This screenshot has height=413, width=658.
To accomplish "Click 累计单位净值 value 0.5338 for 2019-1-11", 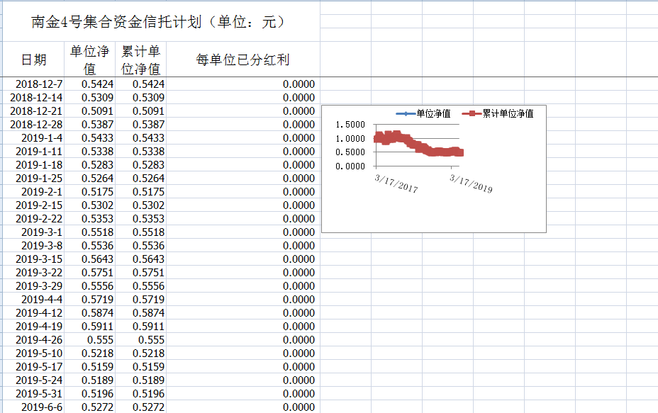I will 140,151.
